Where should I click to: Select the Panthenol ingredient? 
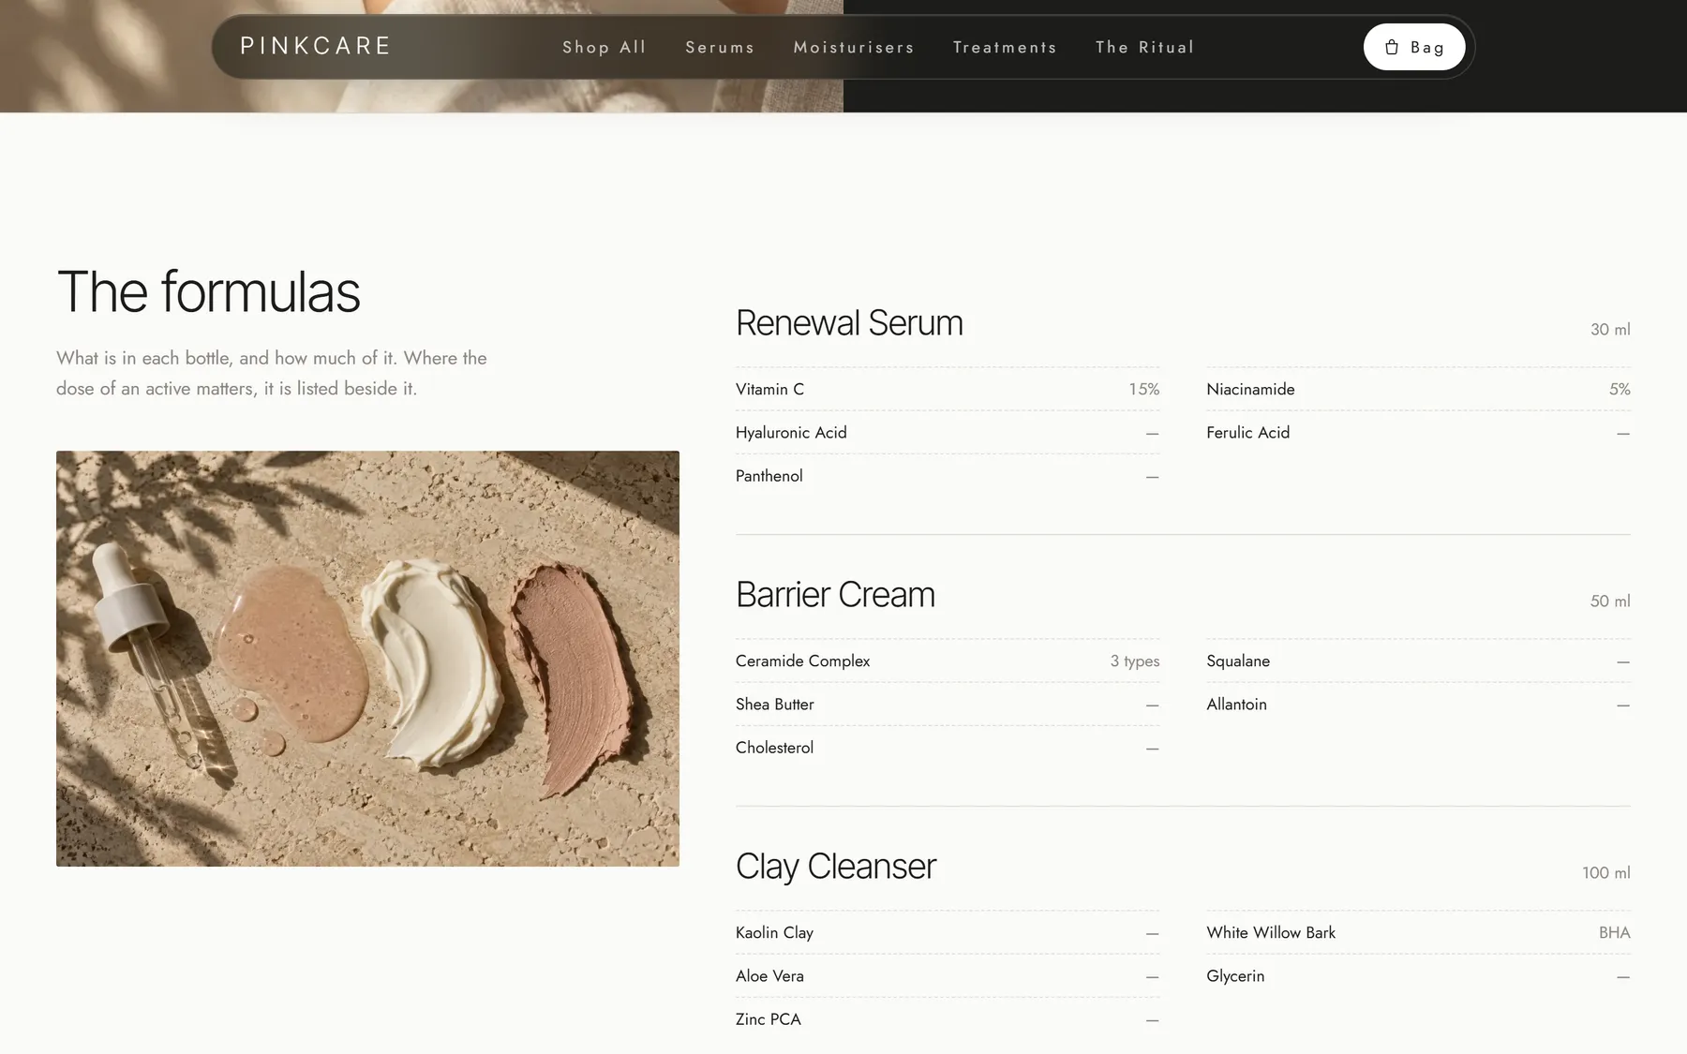coord(769,476)
